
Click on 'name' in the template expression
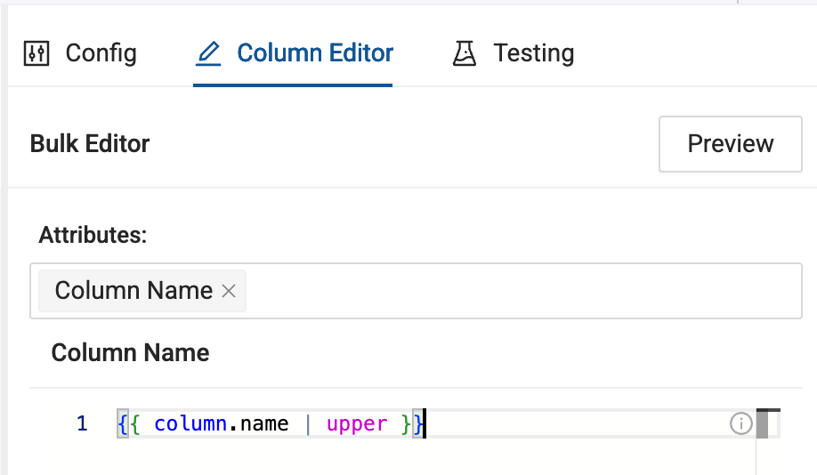[x=263, y=424]
